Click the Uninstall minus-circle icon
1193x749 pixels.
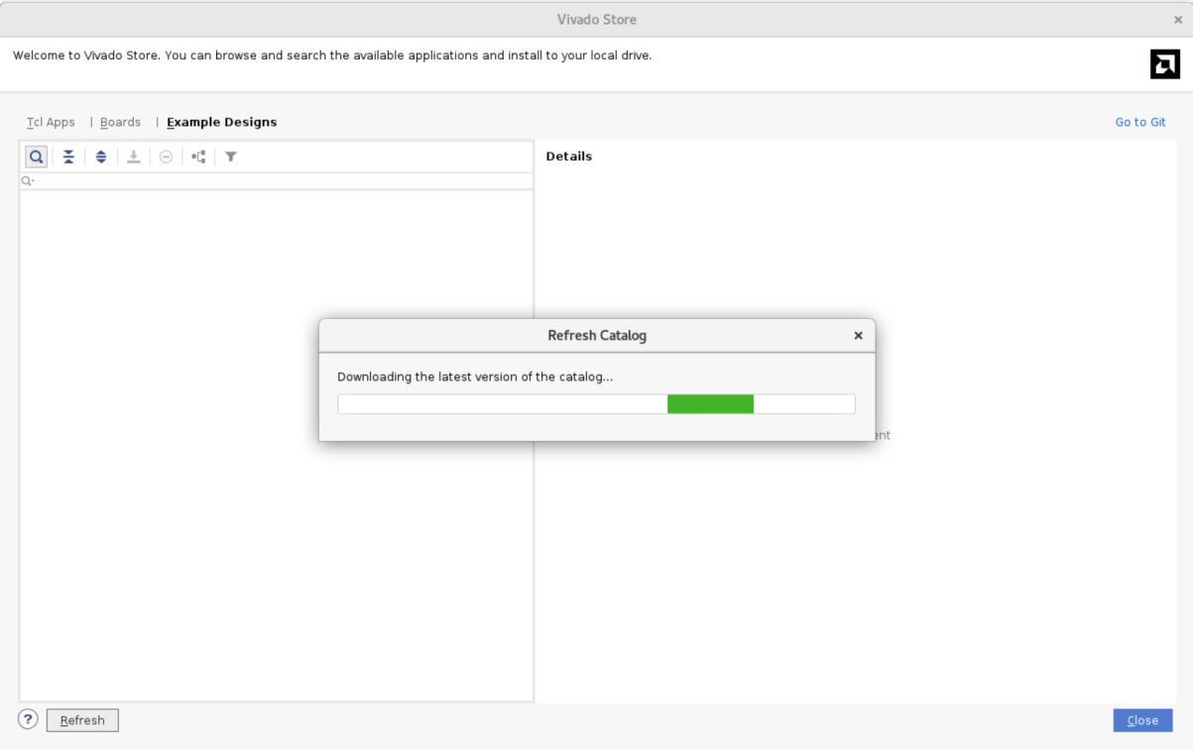[x=167, y=157]
